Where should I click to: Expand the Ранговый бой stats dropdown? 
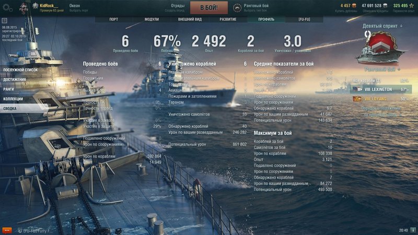pyautogui.click(x=382, y=69)
